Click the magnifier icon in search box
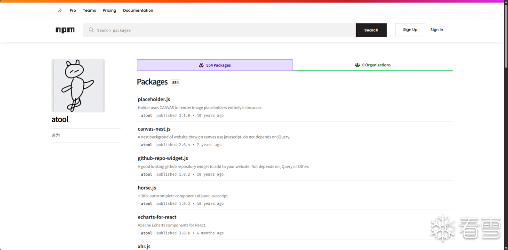508x250 pixels. coord(91,30)
